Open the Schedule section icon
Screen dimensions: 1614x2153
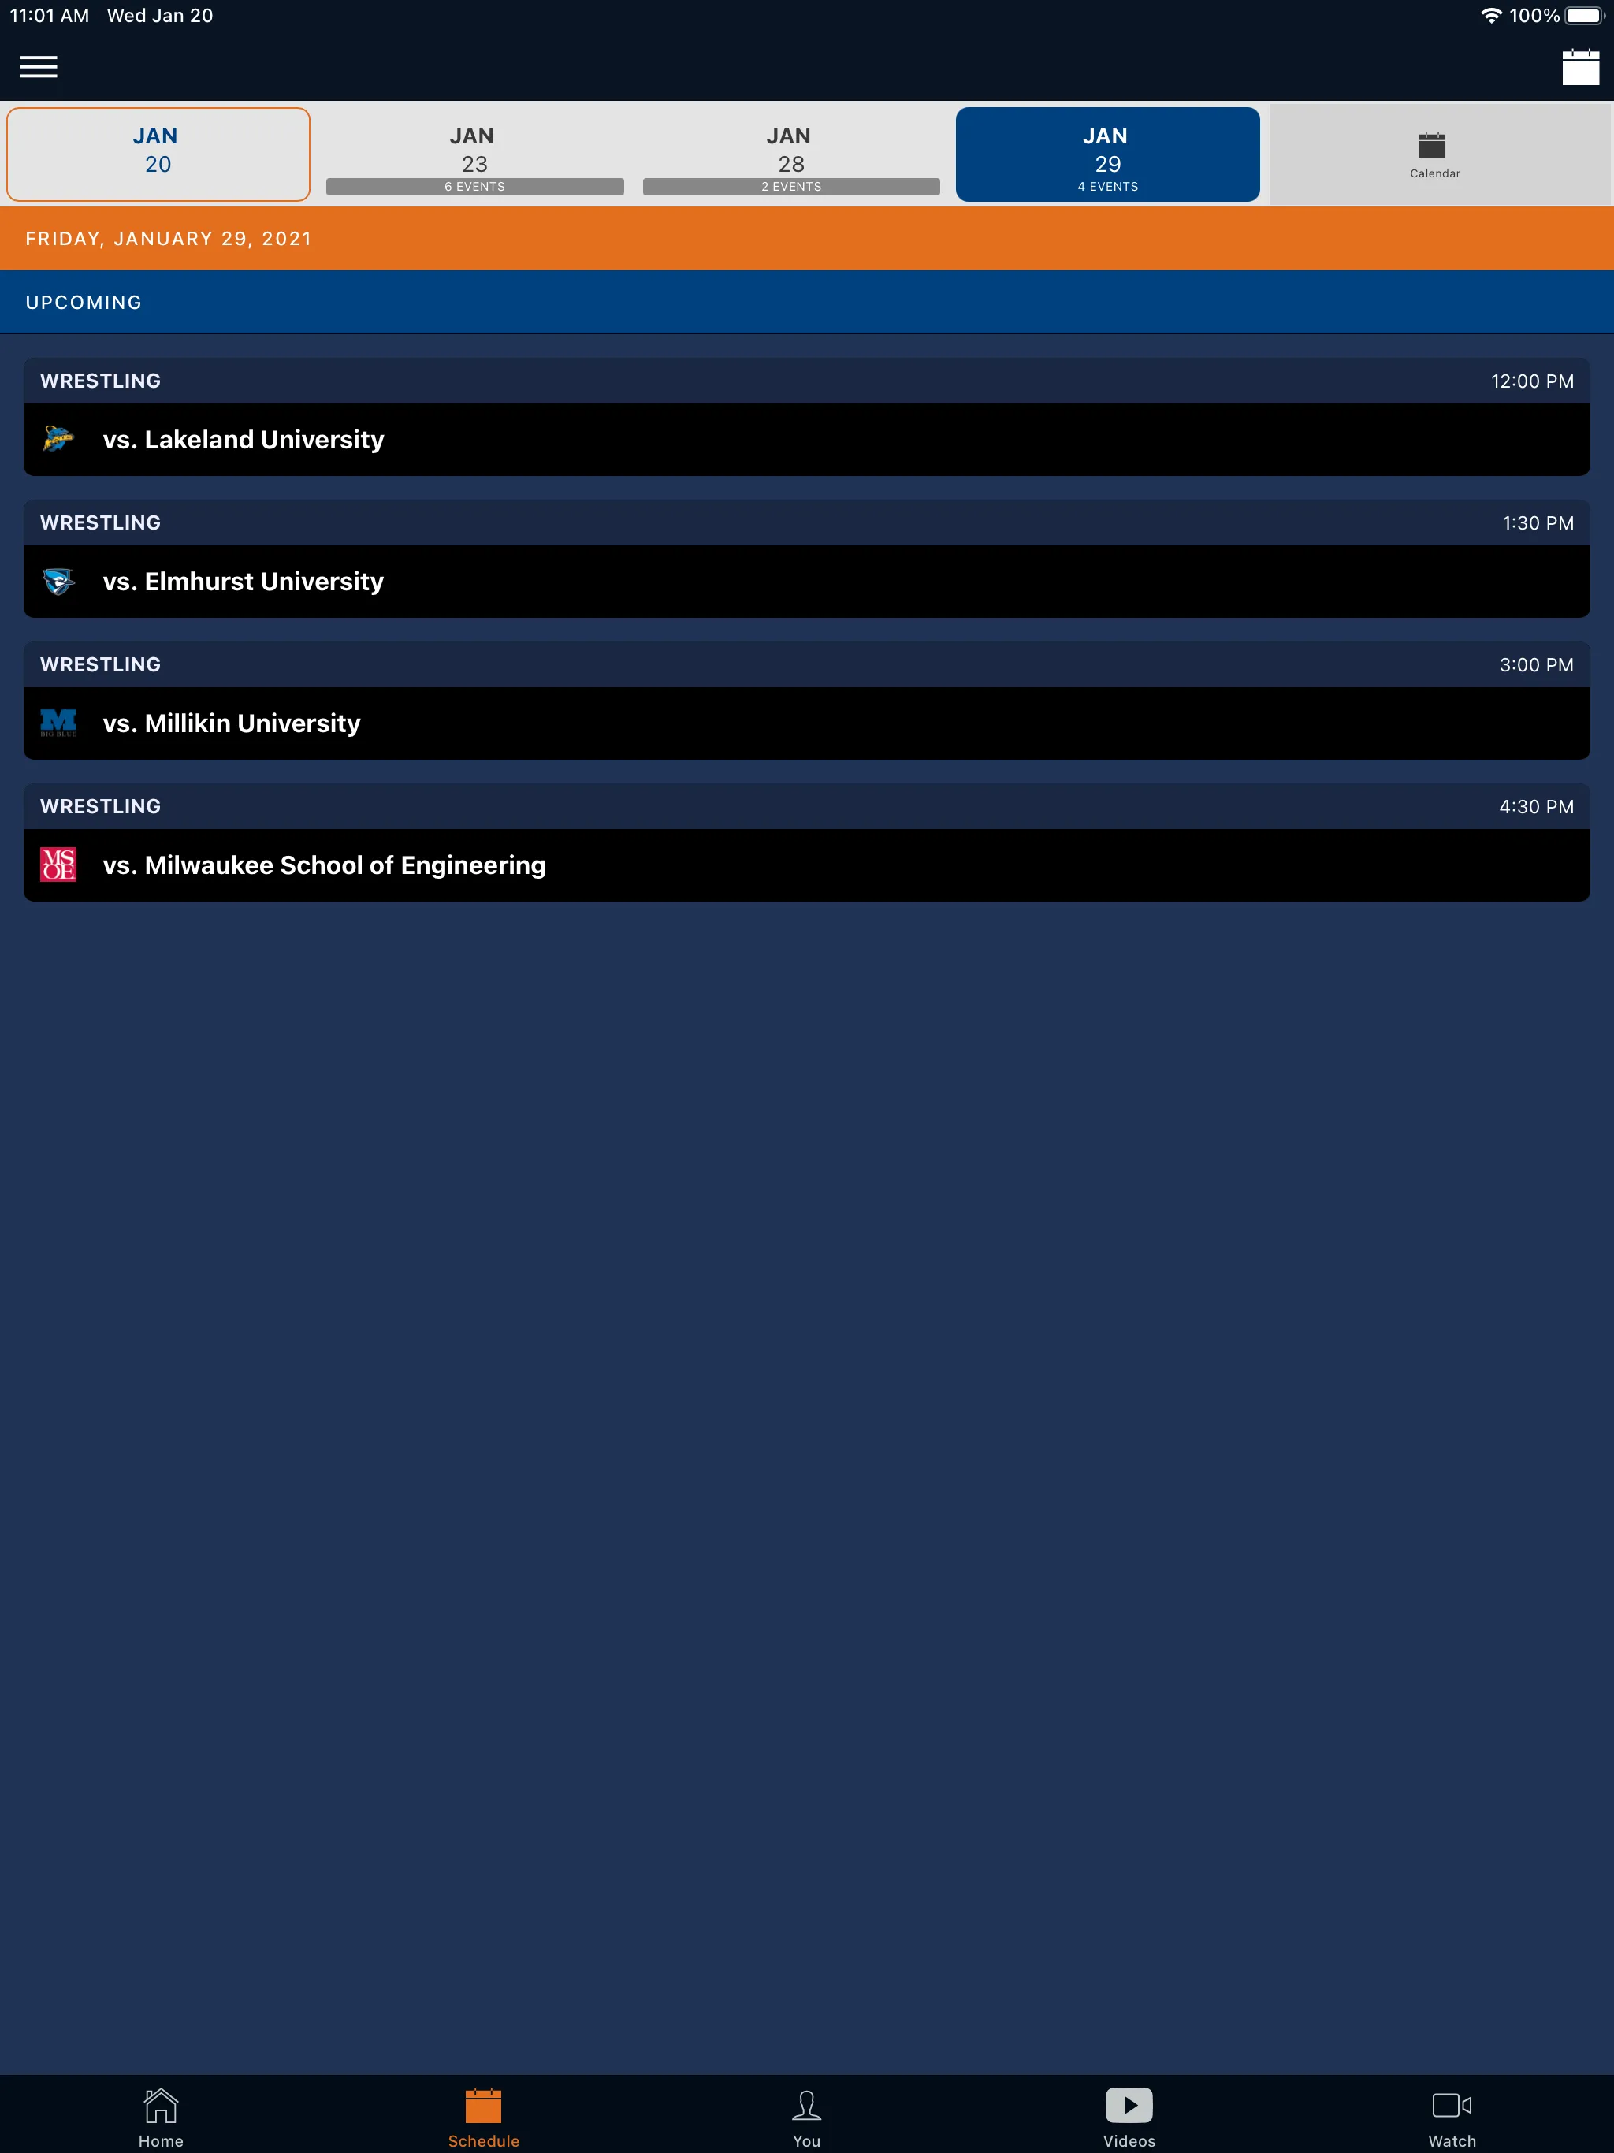tap(483, 2109)
